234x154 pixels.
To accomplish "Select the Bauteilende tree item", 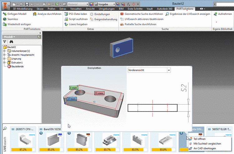I will pos(16,66).
